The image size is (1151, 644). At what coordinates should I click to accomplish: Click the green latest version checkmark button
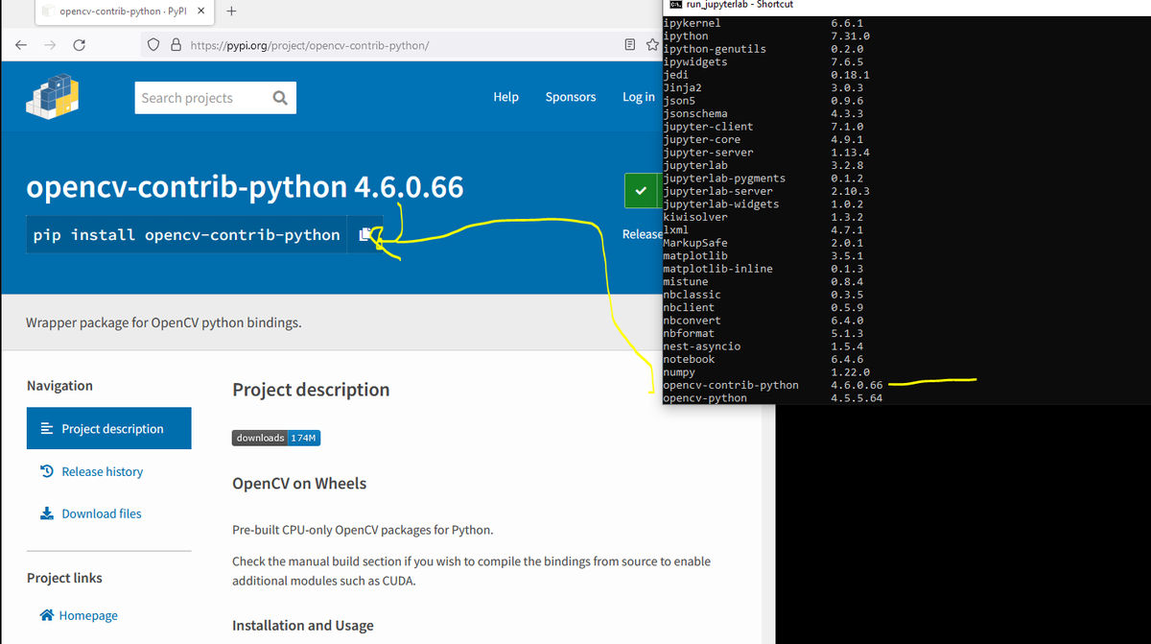tap(640, 192)
